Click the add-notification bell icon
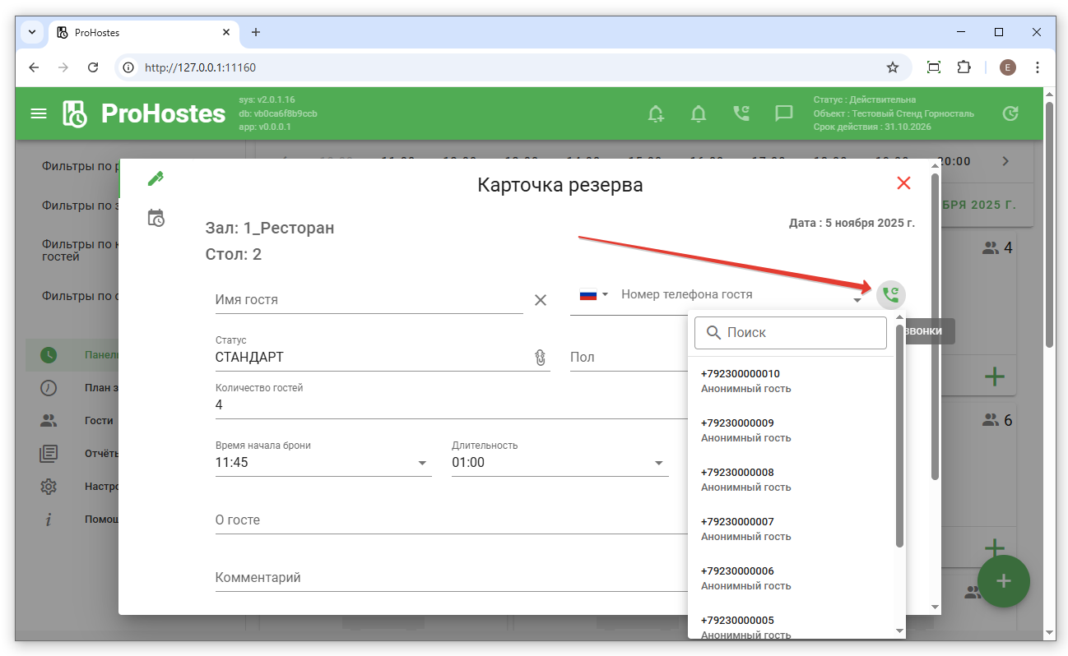Screen dimensions: 1068x656 pyautogui.click(x=656, y=113)
